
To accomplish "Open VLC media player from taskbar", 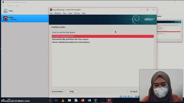I will coord(63,100).
